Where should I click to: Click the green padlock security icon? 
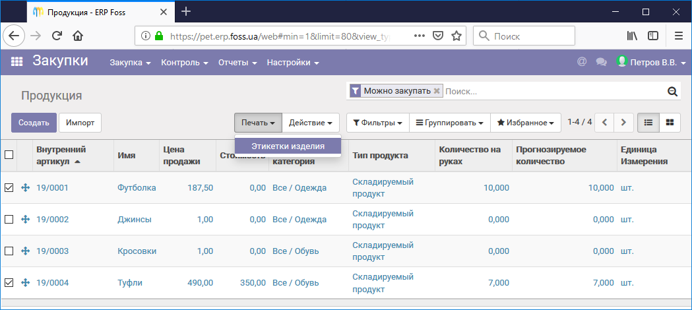coord(158,36)
